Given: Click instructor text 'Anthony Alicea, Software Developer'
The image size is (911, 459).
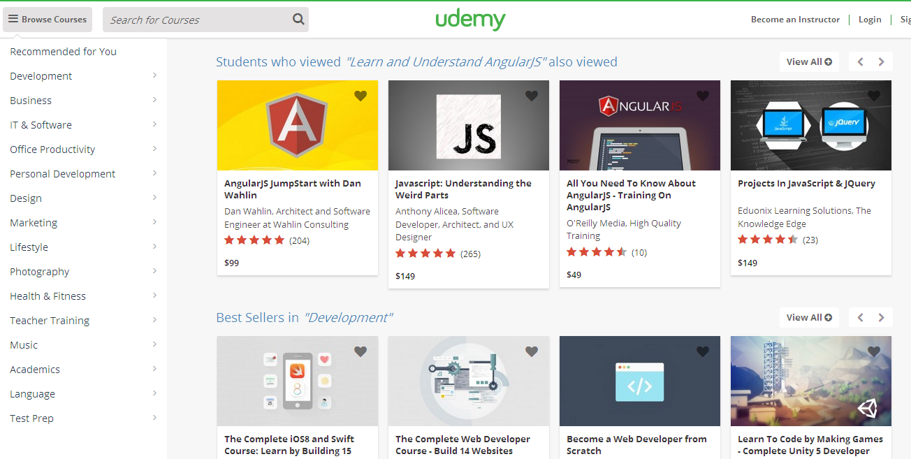Looking at the screenshot, I should click(455, 224).
